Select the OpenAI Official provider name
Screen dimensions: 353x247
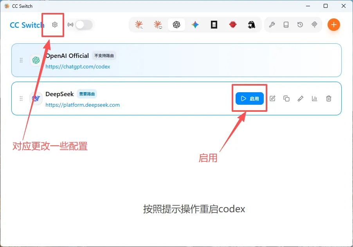tap(67, 55)
